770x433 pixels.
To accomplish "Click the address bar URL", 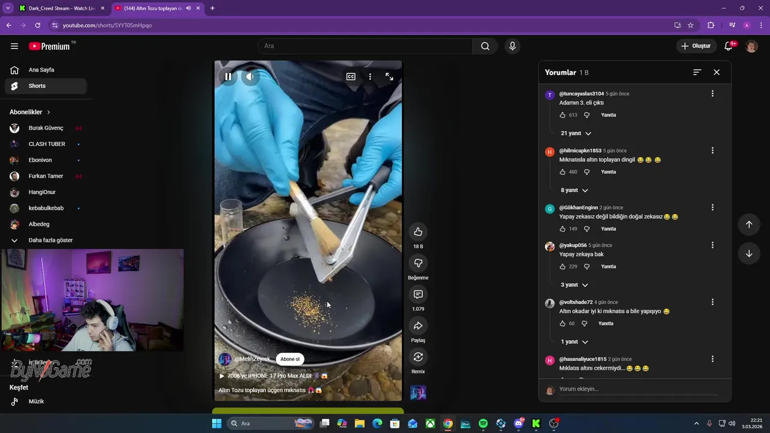I will (x=107, y=25).
